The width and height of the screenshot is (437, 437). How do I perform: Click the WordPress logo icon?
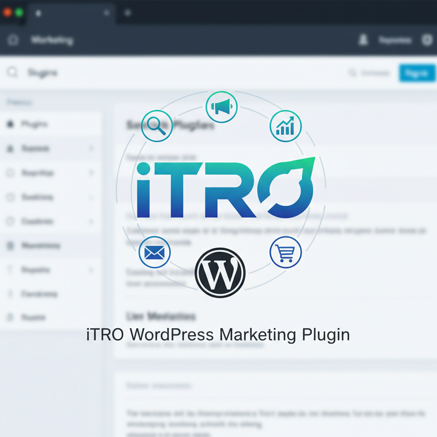[220, 272]
